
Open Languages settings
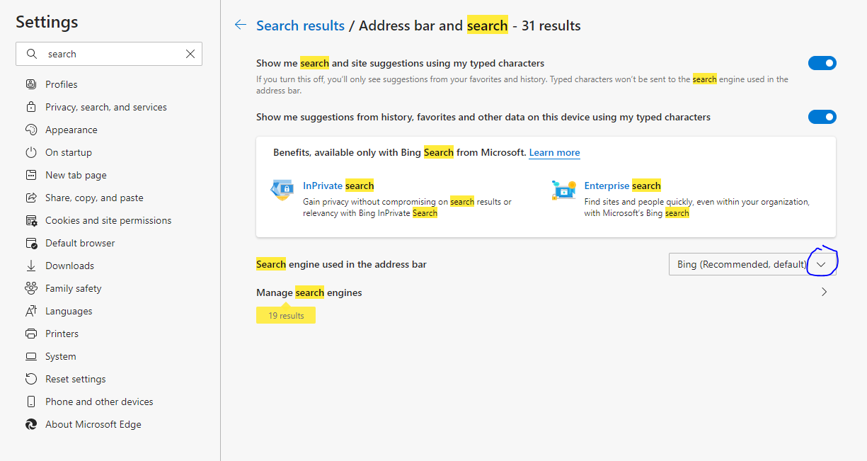point(69,311)
